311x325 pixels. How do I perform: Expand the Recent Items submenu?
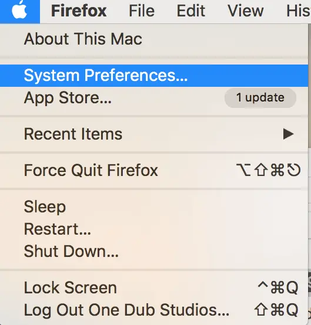[x=154, y=134]
